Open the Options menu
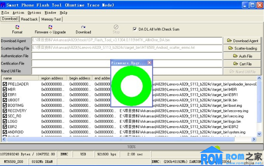This screenshot has width=264, height=166. click(34, 12)
